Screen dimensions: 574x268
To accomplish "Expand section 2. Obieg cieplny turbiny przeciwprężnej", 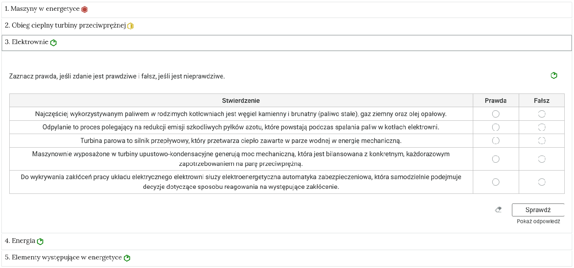I will pos(65,25).
